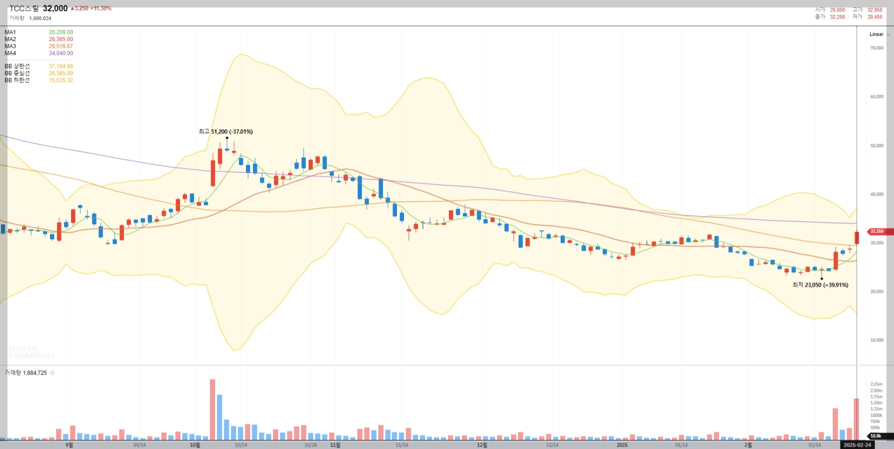Click the 40,000 price axis label
Screen dimensions: 894x449
tap(877, 194)
